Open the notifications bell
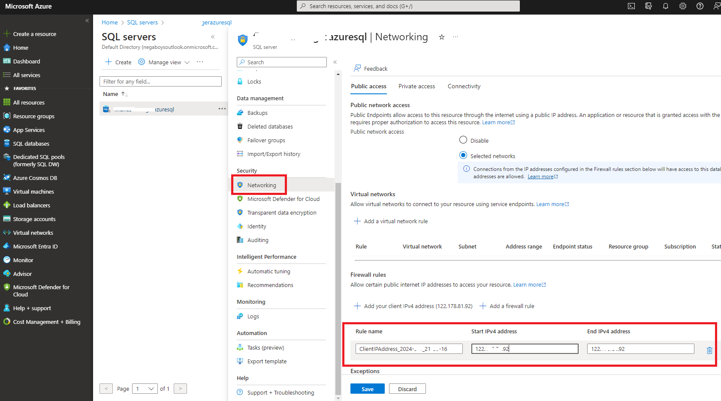Viewport: 721px width, 401px height. tap(666, 6)
